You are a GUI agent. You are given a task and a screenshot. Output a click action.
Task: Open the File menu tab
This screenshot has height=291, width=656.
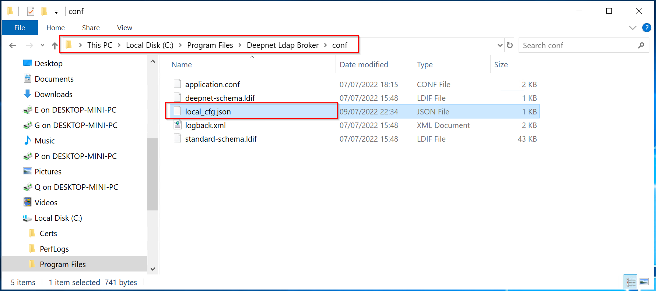pyautogui.click(x=20, y=28)
